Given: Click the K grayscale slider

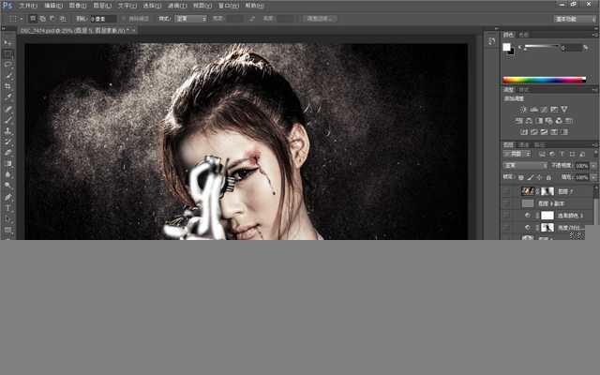Looking at the screenshot, I should click(x=542, y=47).
